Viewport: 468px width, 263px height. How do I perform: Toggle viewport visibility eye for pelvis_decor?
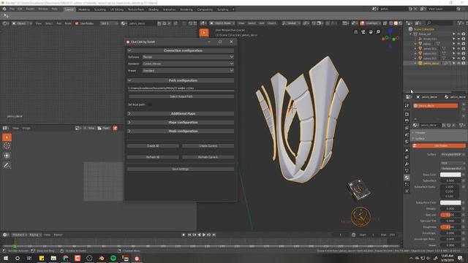click(458, 64)
